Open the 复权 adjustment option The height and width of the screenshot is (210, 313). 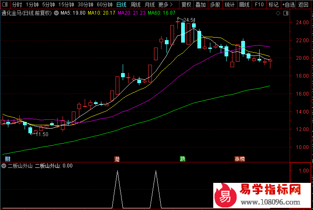tap(186, 5)
